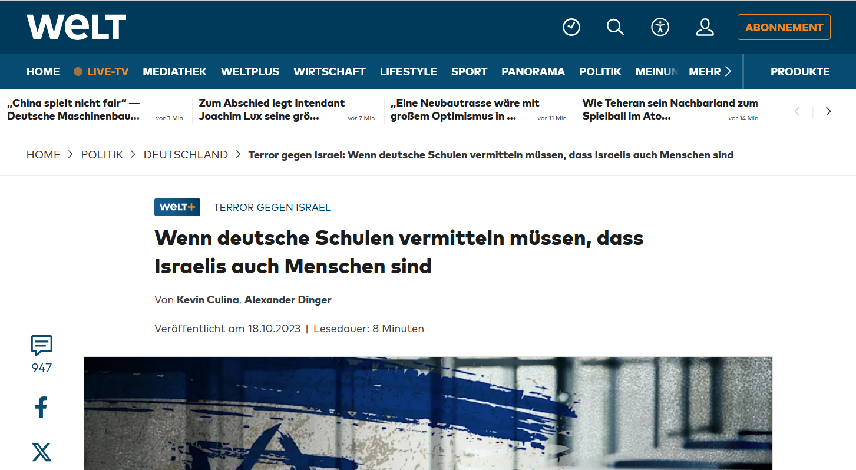Share article on Facebook

[x=41, y=408]
